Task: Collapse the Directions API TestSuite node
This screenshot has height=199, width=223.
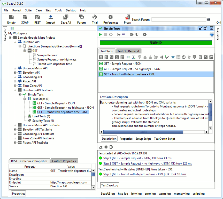Action: [x=15, y=90]
